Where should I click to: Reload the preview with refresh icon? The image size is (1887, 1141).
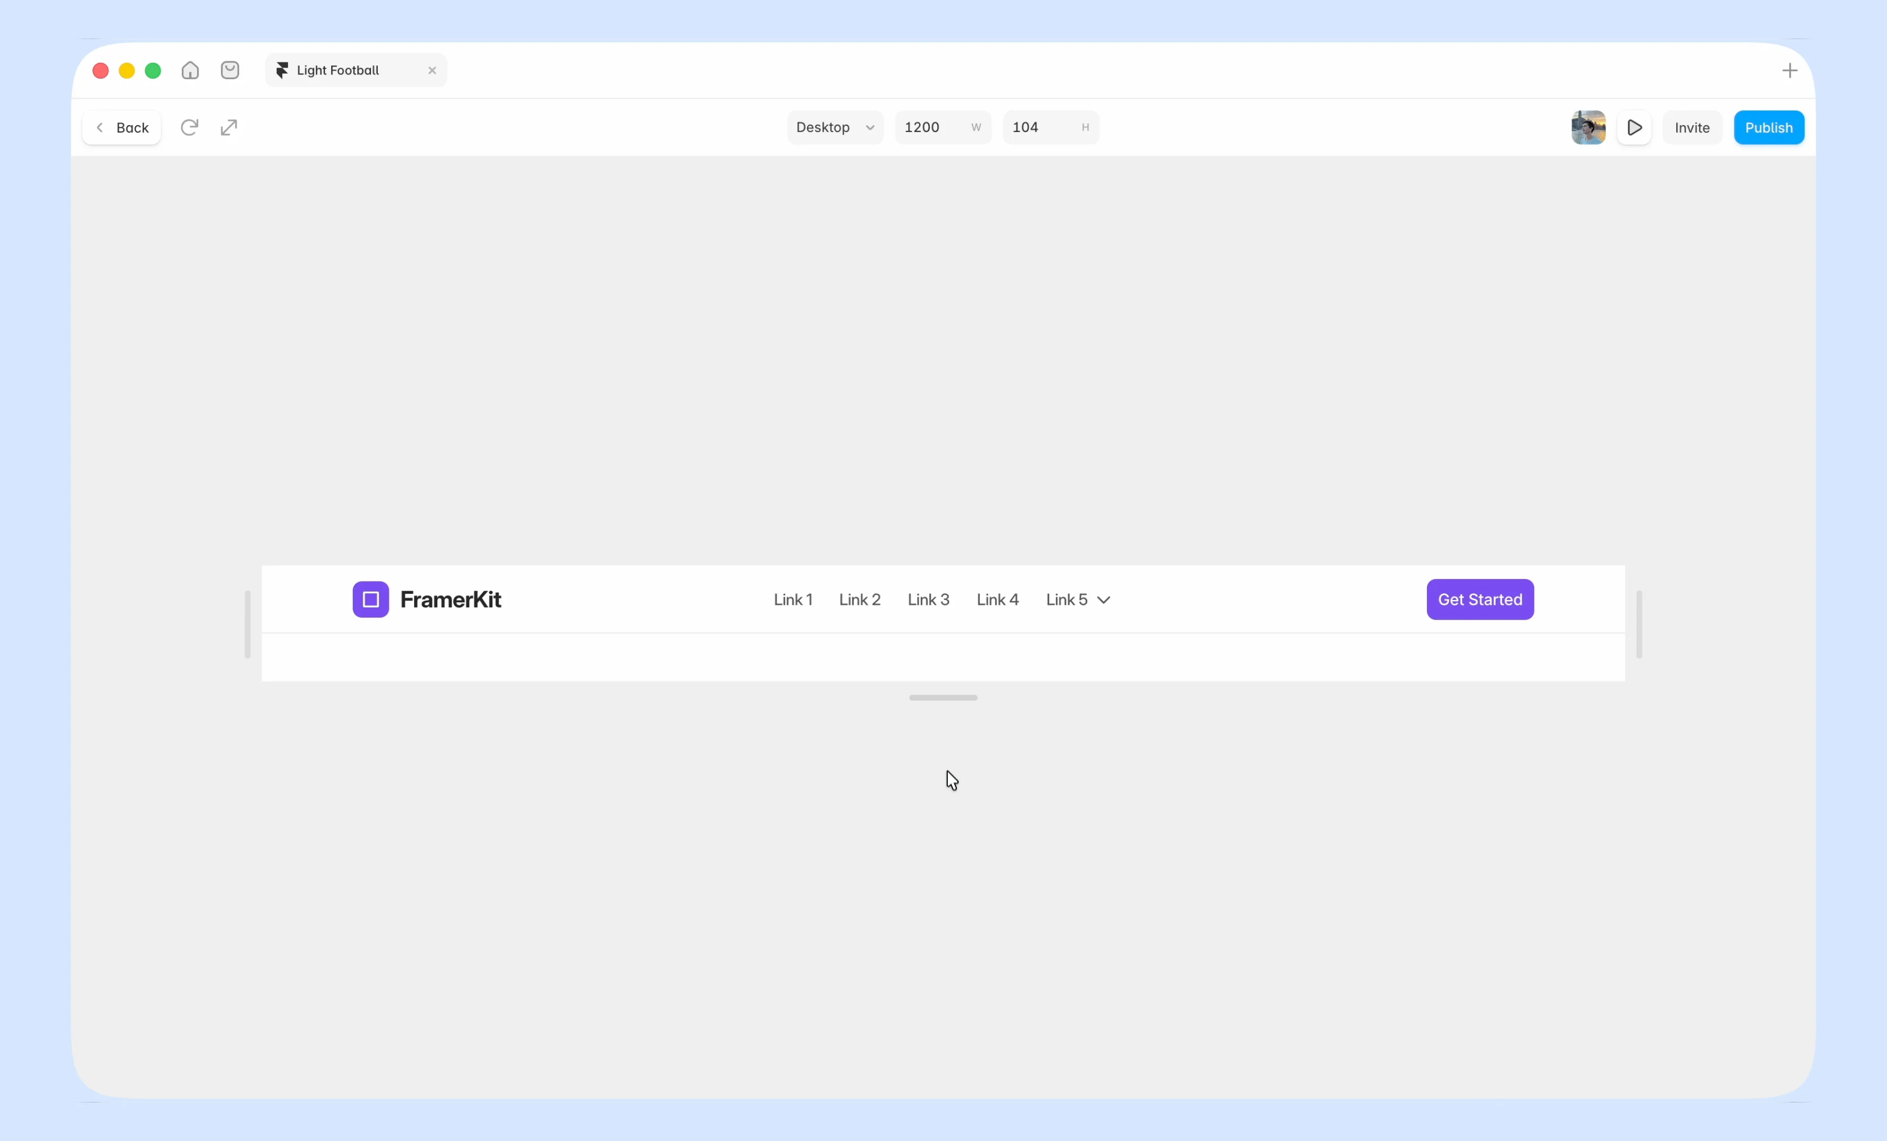coord(189,127)
